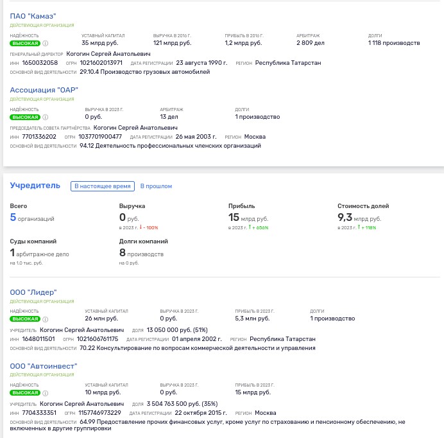Click "1 118 производств" debts value for Камаз
Viewport: 444px width, 438px height.
[394, 43]
